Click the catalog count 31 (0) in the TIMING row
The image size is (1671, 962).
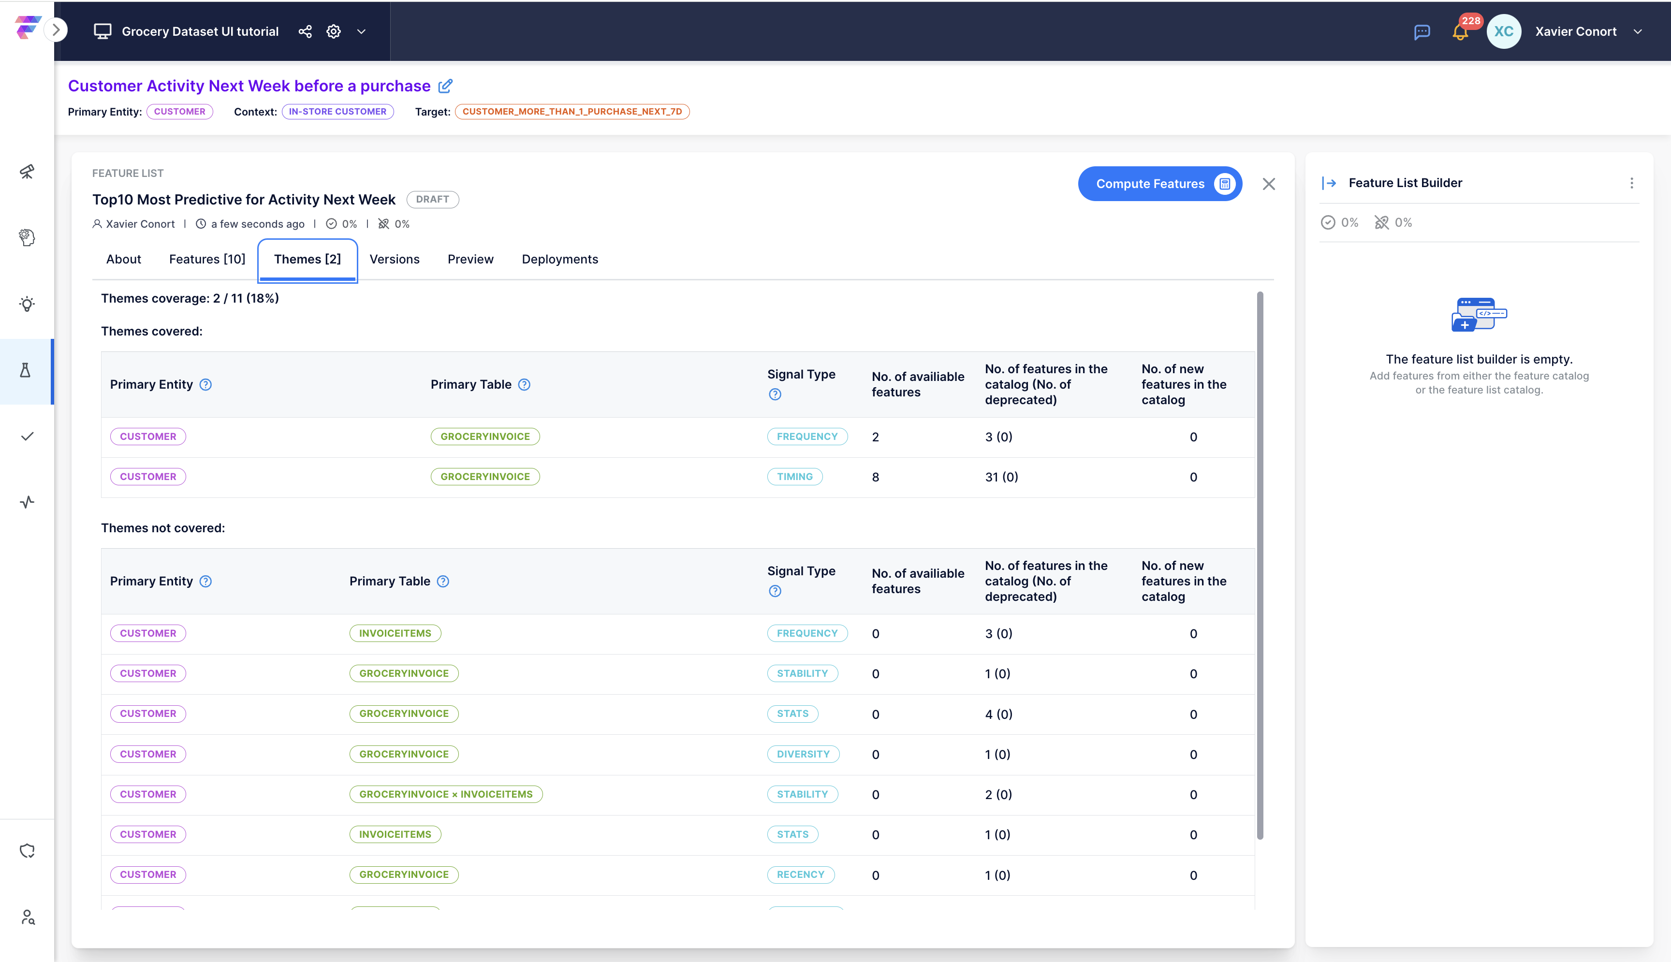[1001, 477]
